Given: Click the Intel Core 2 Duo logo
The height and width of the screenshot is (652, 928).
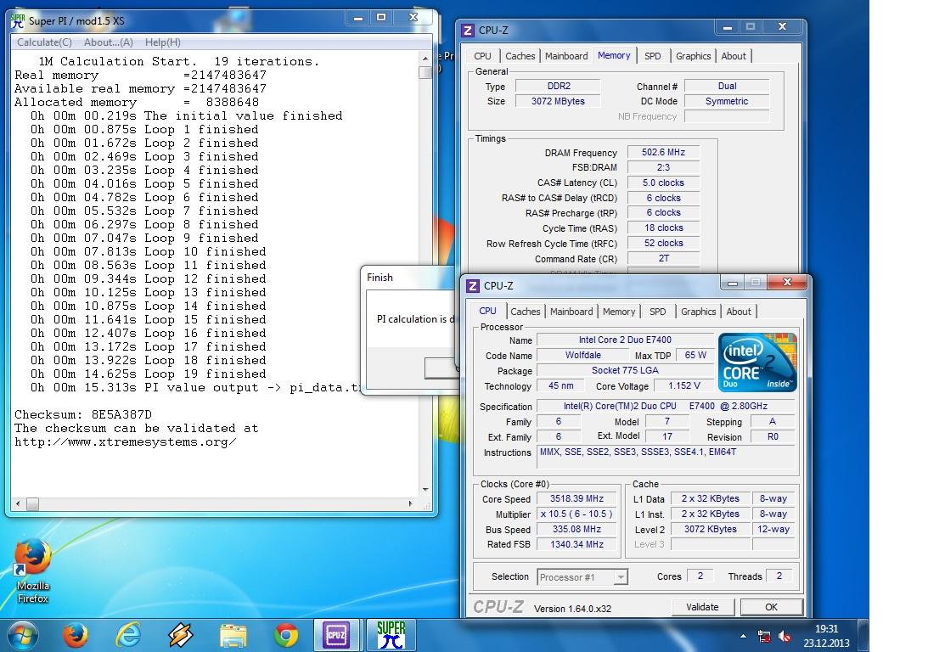Looking at the screenshot, I should point(757,363).
